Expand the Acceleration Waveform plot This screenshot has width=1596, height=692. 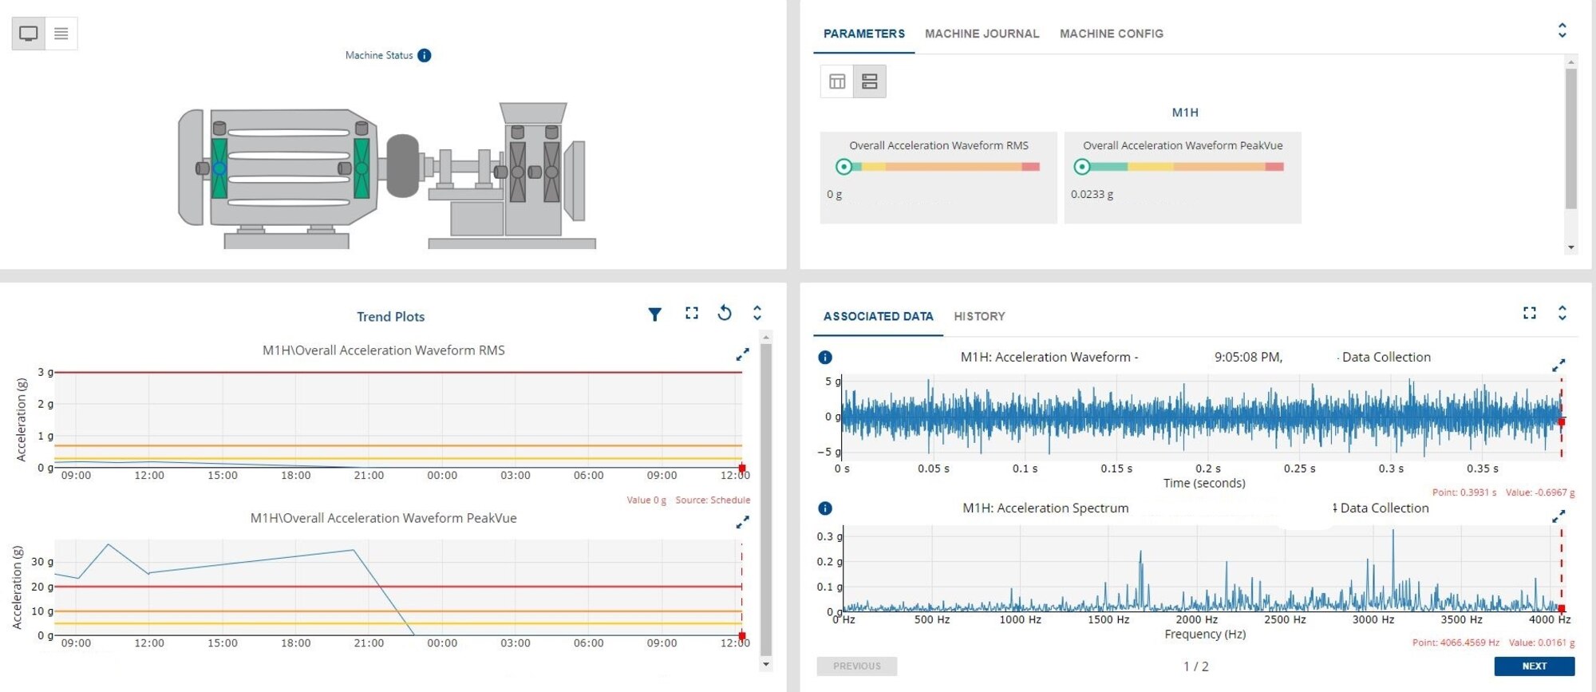(1558, 365)
